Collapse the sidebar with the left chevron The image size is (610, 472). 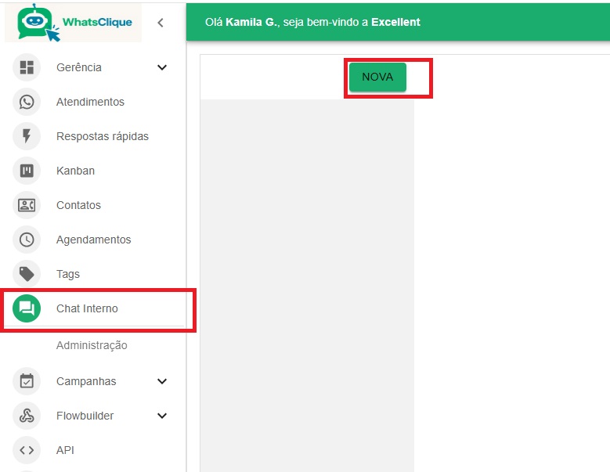tap(161, 23)
